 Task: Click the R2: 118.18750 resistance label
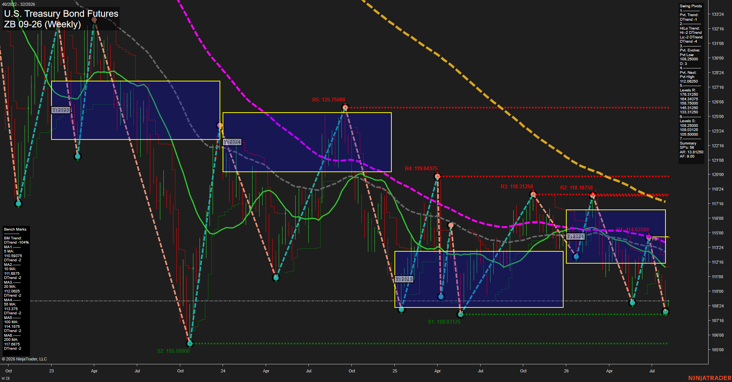(x=576, y=188)
